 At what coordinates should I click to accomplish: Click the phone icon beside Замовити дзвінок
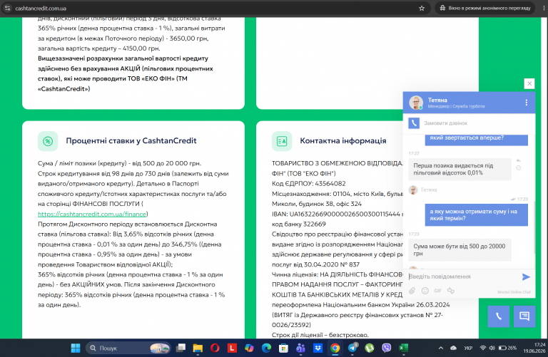point(414,123)
